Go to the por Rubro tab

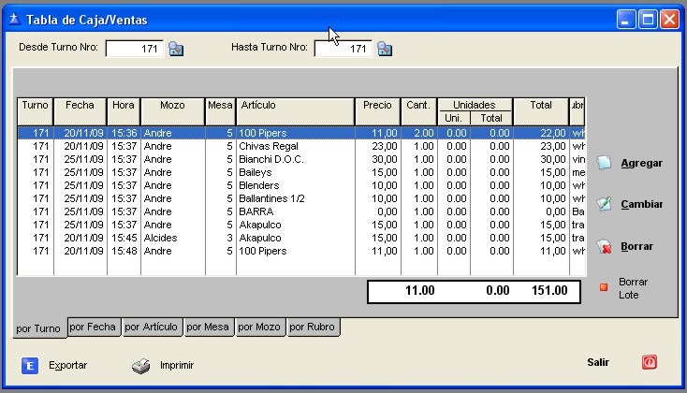coord(313,327)
